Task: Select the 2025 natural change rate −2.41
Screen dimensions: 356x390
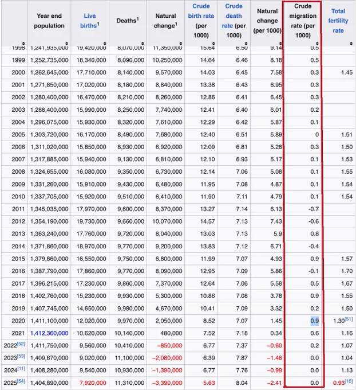Action: coord(274,383)
